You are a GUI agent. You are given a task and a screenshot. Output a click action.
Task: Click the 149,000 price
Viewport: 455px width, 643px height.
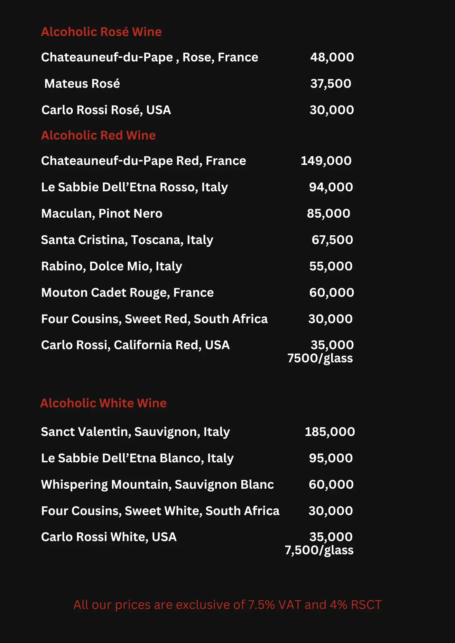[x=326, y=161]
